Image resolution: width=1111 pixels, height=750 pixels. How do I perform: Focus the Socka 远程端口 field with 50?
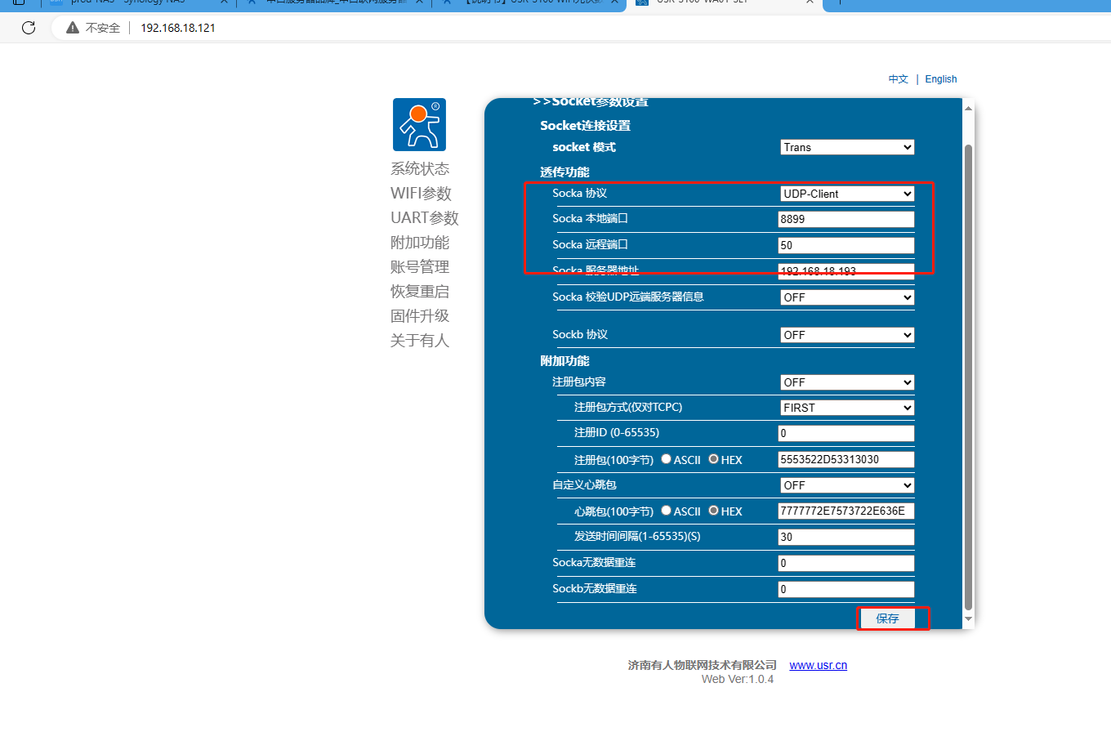pos(846,245)
